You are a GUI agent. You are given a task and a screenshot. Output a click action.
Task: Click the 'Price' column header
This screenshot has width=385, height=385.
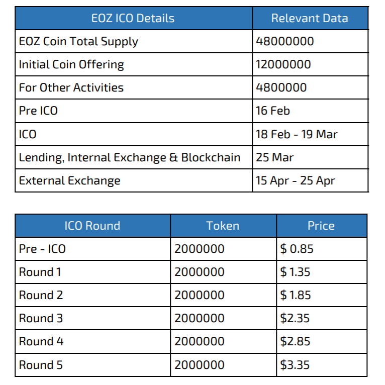coord(321,226)
